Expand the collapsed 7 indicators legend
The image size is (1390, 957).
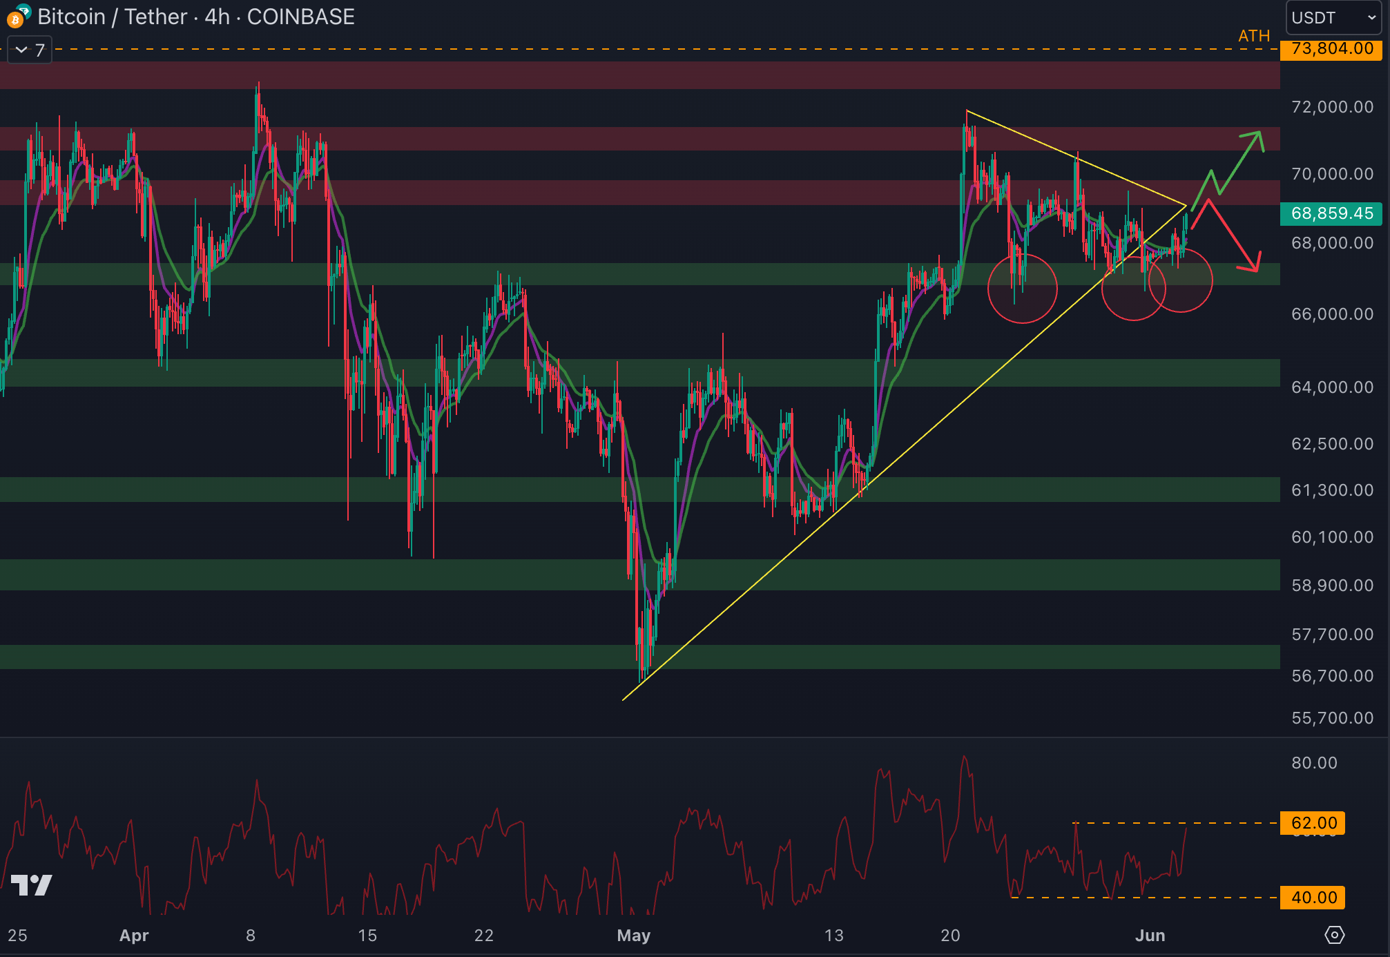pos(30,50)
